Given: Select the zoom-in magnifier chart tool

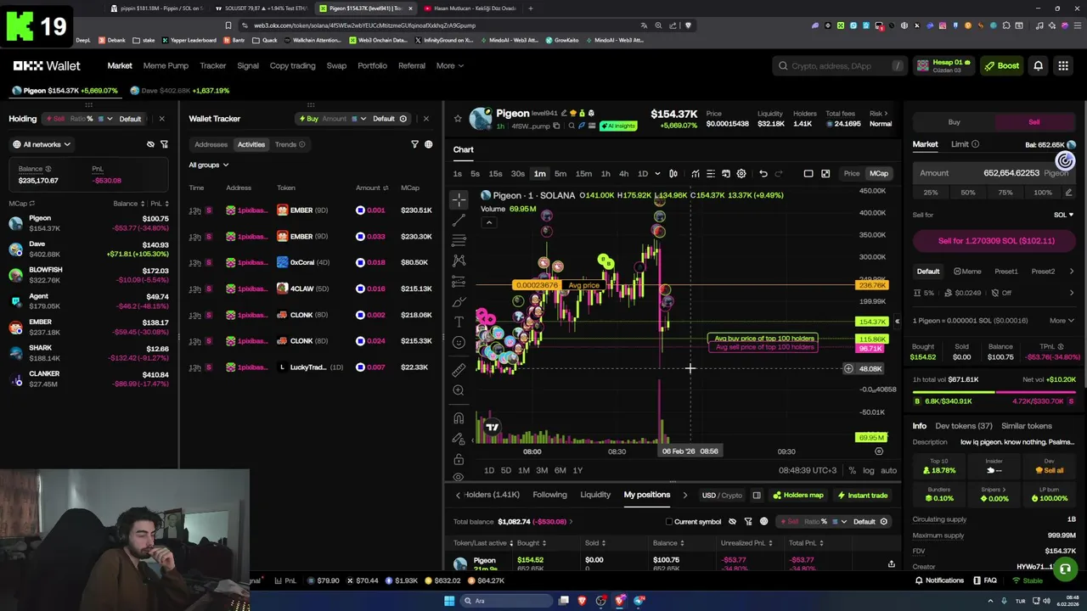Looking at the screenshot, I should click(x=459, y=390).
